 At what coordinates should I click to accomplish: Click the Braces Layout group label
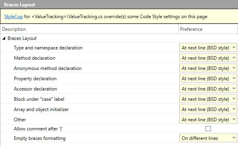(22, 38)
